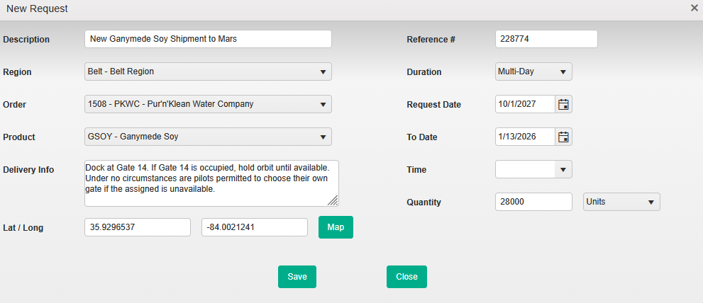The image size is (703, 303).
Task: Focus the Reference # field
Action: point(546,39)
